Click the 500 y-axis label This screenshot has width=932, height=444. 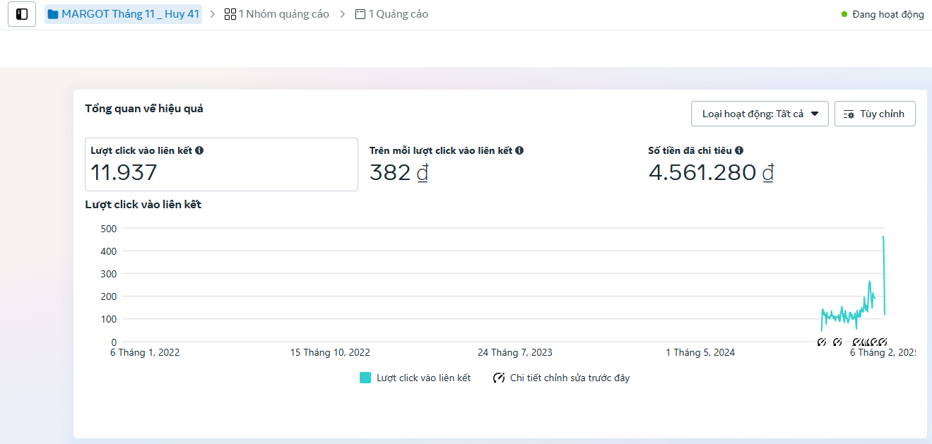coord(109,228)
